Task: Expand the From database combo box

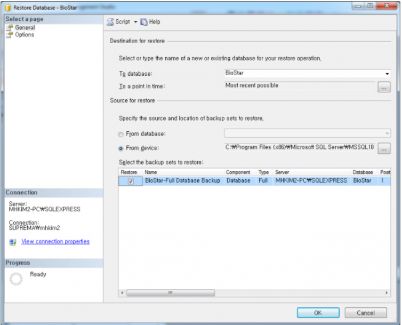Action: point(387,134)
